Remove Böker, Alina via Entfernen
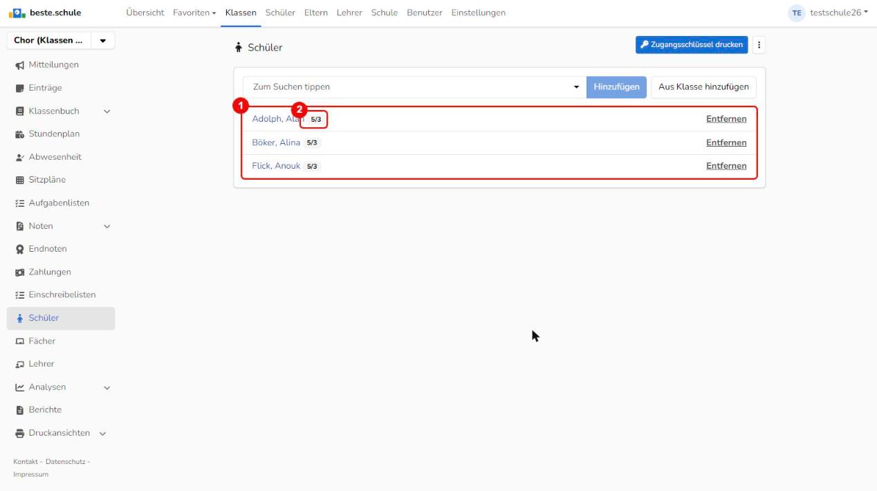This screenshot has width=877, height=491. 726,142
